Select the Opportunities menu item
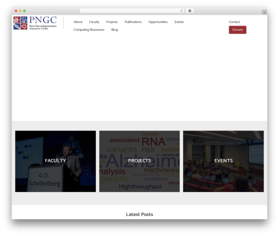 tap(158, 22)
